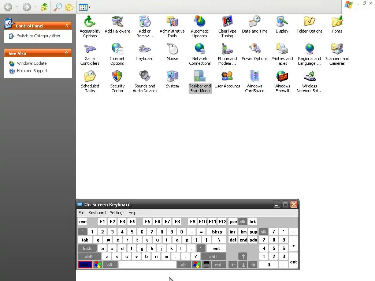Open Printers and Faxes icon

point(282,54)
